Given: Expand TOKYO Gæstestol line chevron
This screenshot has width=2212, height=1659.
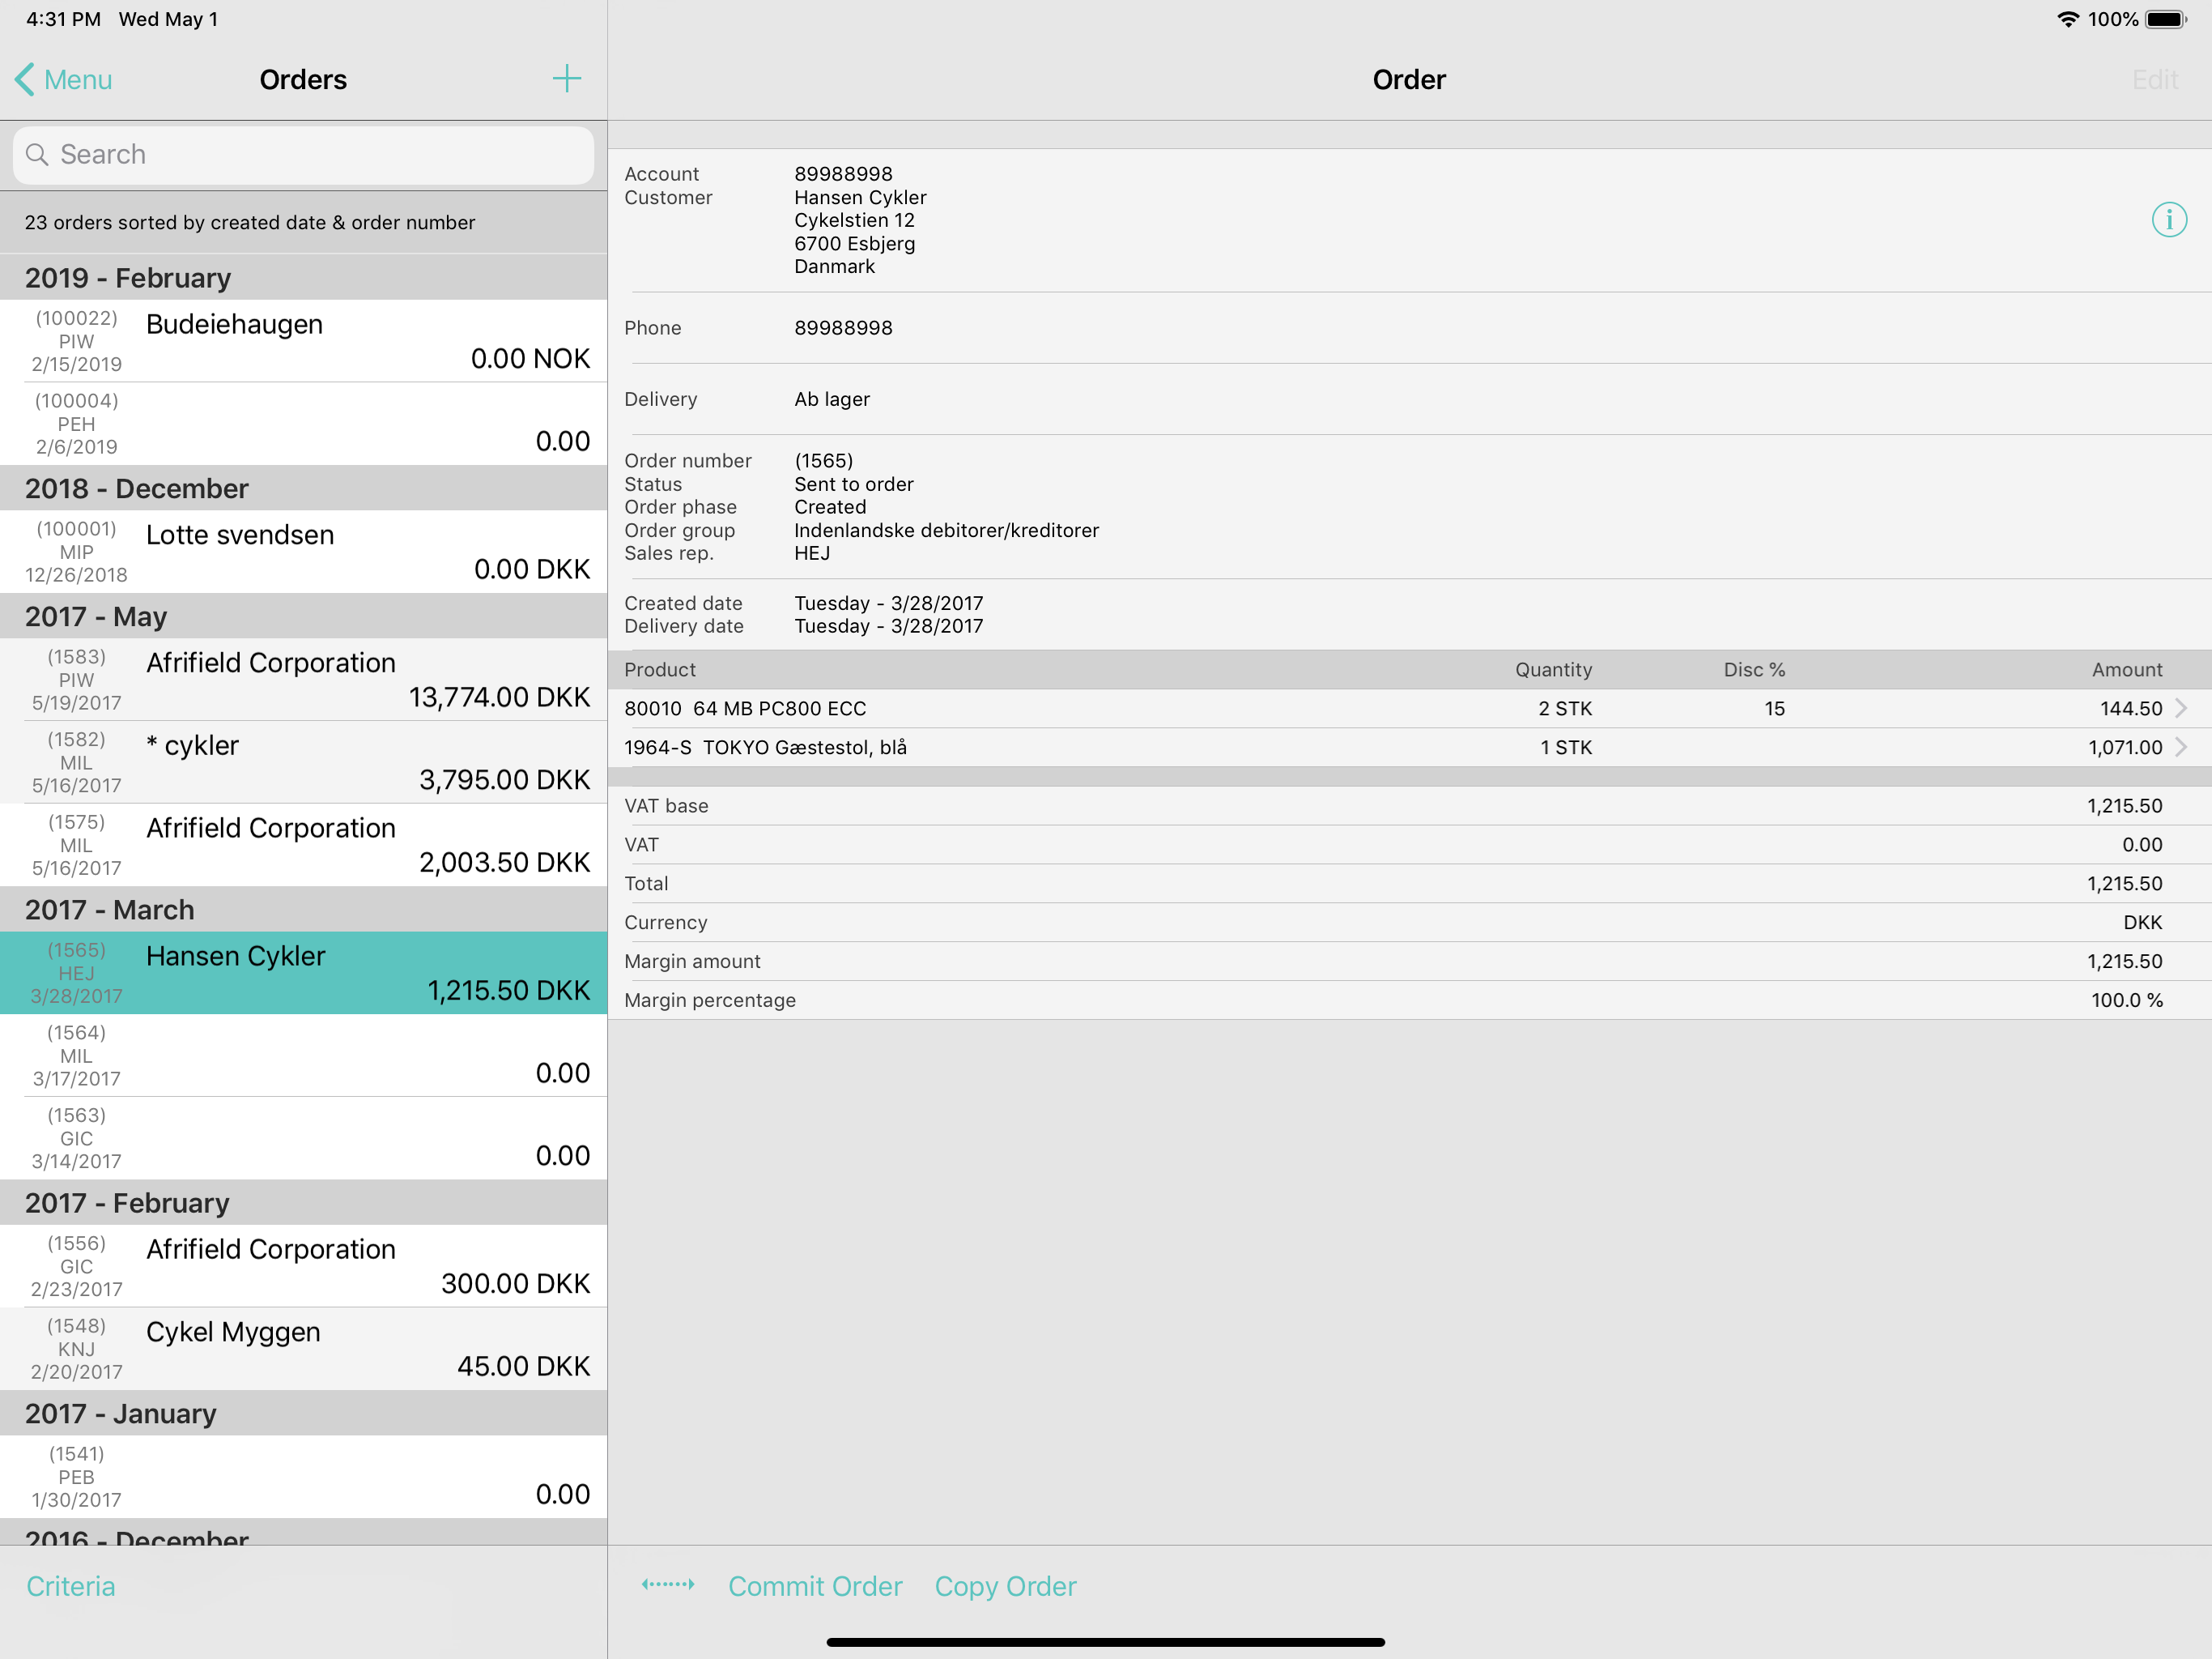Looking at the screenshot, I should coord(2181,748).
